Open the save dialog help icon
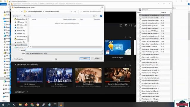 [101, 16]
